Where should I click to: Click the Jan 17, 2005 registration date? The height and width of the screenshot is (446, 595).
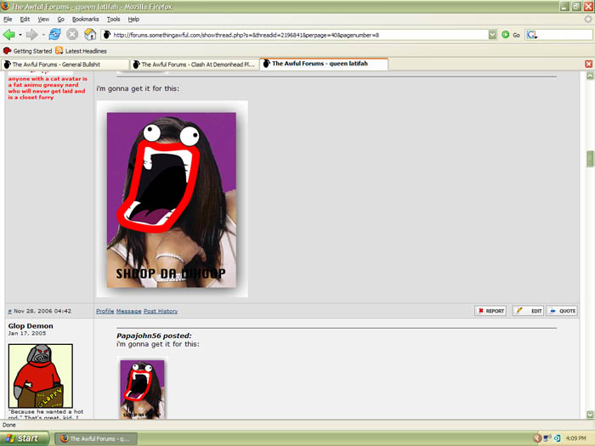coord(27,333)
